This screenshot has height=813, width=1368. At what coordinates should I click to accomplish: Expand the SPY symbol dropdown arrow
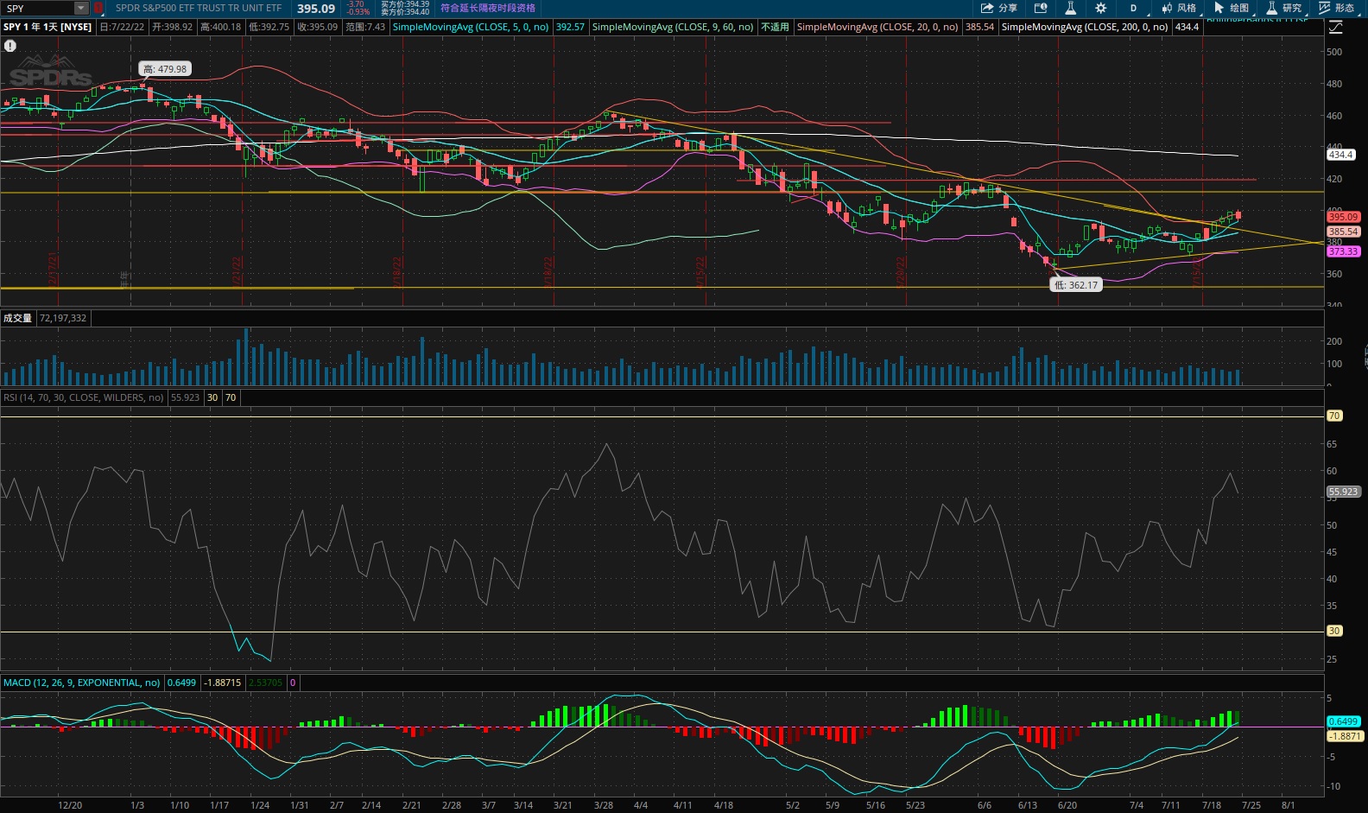tap(81, 8)
